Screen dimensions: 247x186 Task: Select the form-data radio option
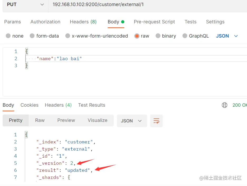tap(32, 36)
